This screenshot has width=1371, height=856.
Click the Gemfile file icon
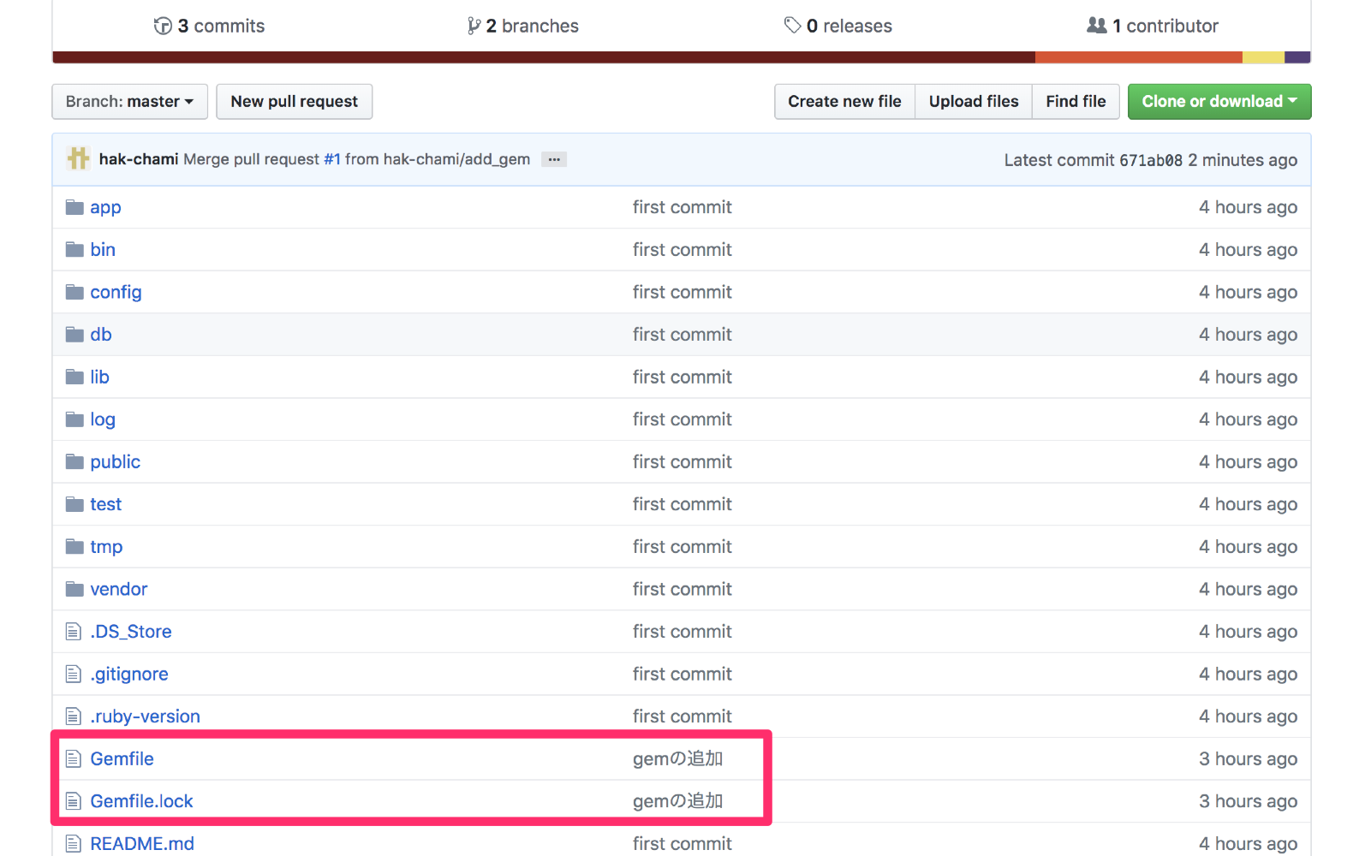[x=74, y=758]
